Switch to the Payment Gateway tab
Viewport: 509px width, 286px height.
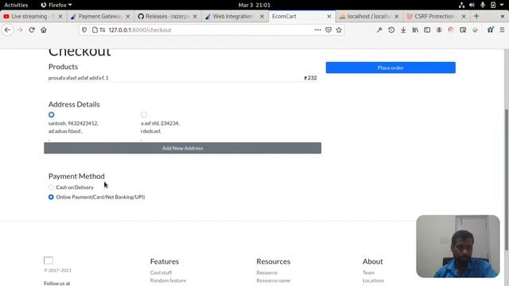click(x=99, y=16)
